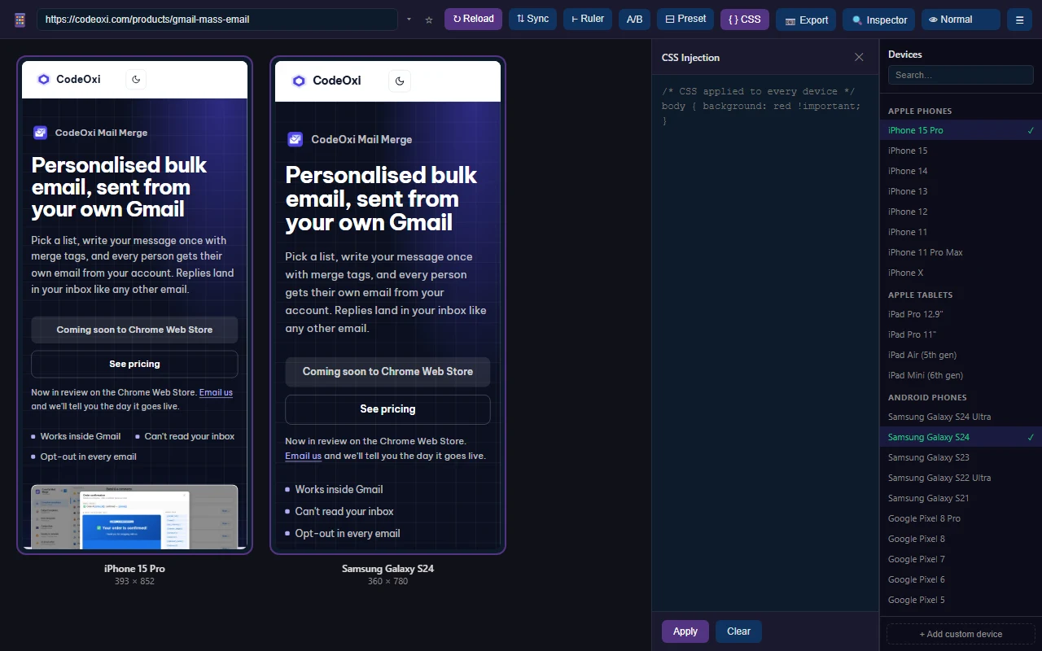
Task: Click inside the CSS injection code editor
Action: [765, 342]
